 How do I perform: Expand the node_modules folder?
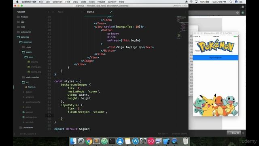tap(30, 77)
